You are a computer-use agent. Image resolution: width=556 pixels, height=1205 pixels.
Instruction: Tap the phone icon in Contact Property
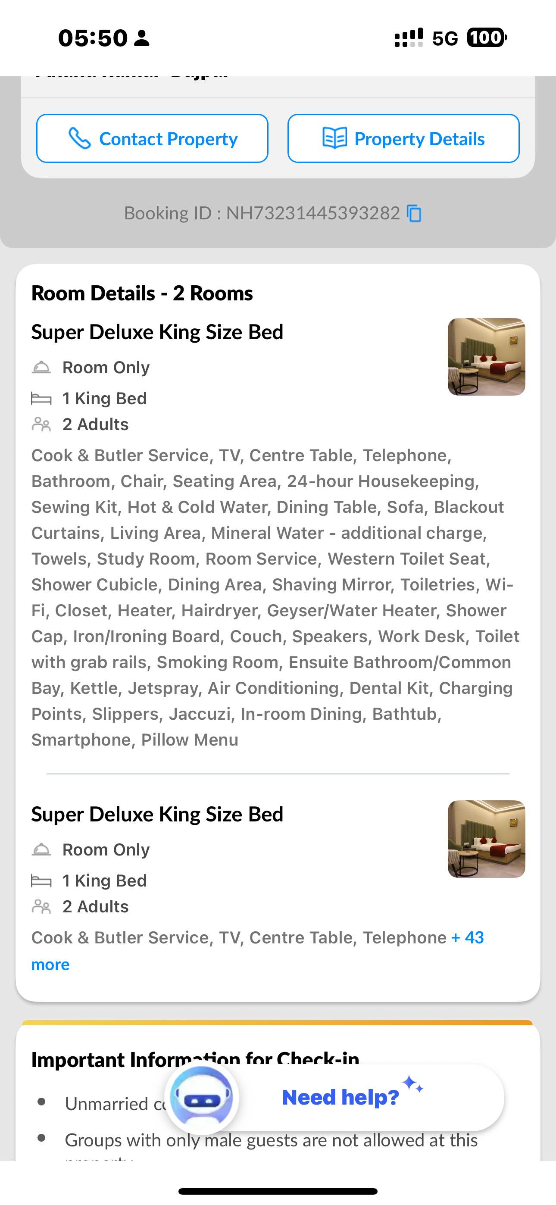tap(80, 138)
